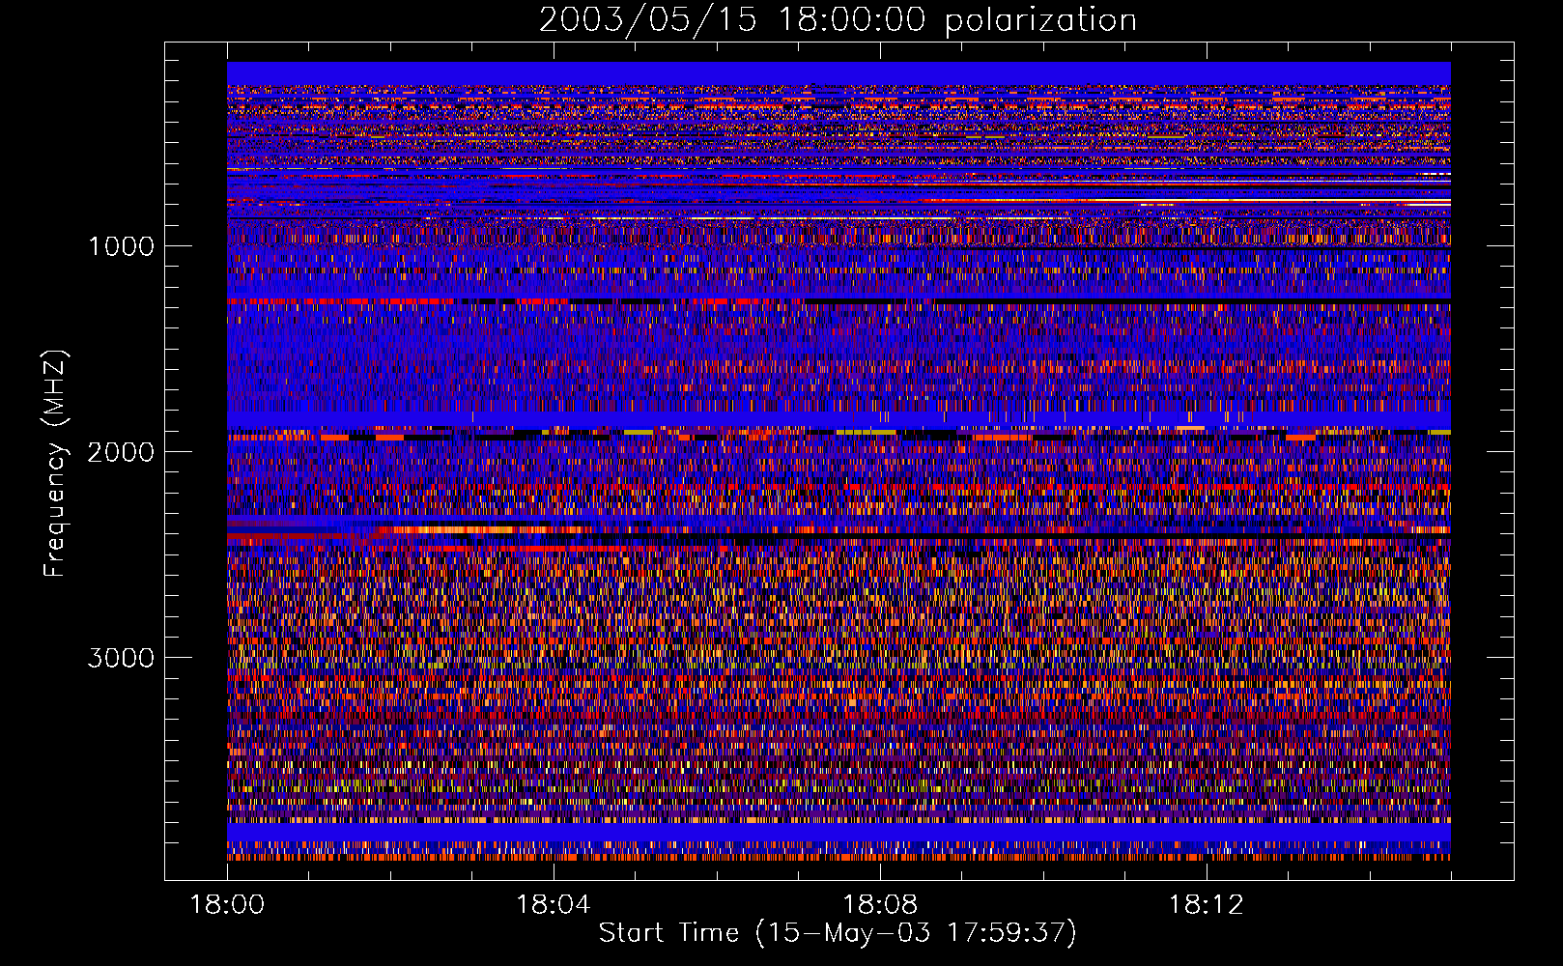Click the 'Frequency (MHZ)' axis title

[x=55, y=464]
